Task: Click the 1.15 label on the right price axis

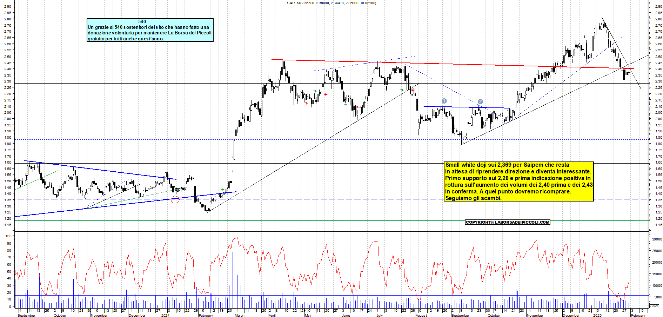Action: tap(658, 225)
